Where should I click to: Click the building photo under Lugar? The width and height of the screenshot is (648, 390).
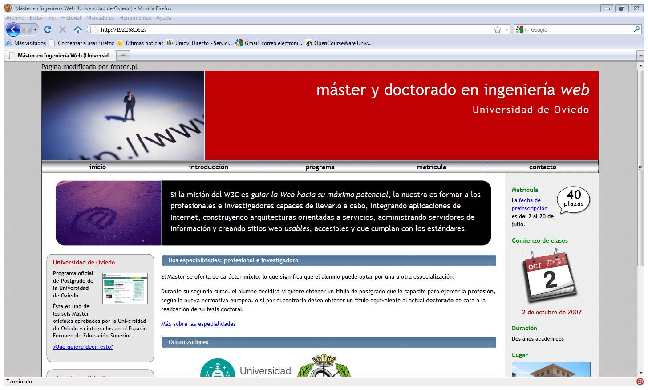click(551, 369)
